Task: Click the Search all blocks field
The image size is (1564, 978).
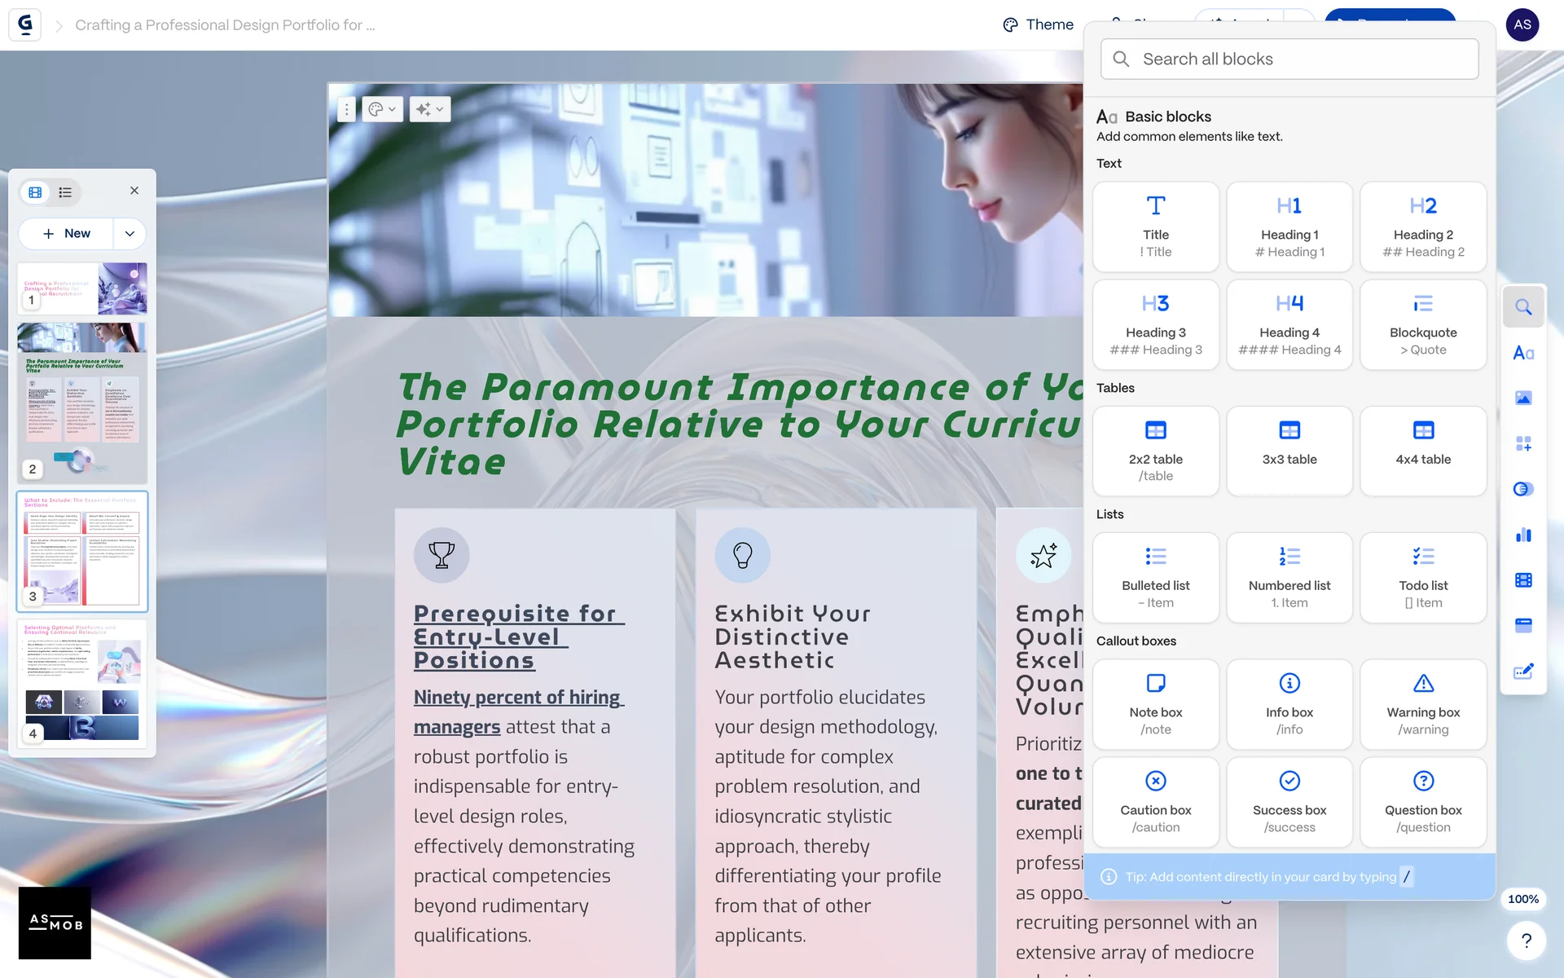Action: (1289, 59)
